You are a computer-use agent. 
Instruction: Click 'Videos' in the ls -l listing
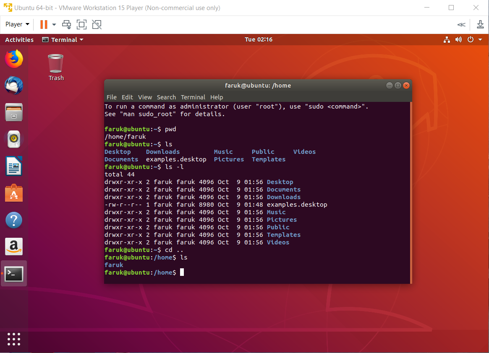point(278,242)
